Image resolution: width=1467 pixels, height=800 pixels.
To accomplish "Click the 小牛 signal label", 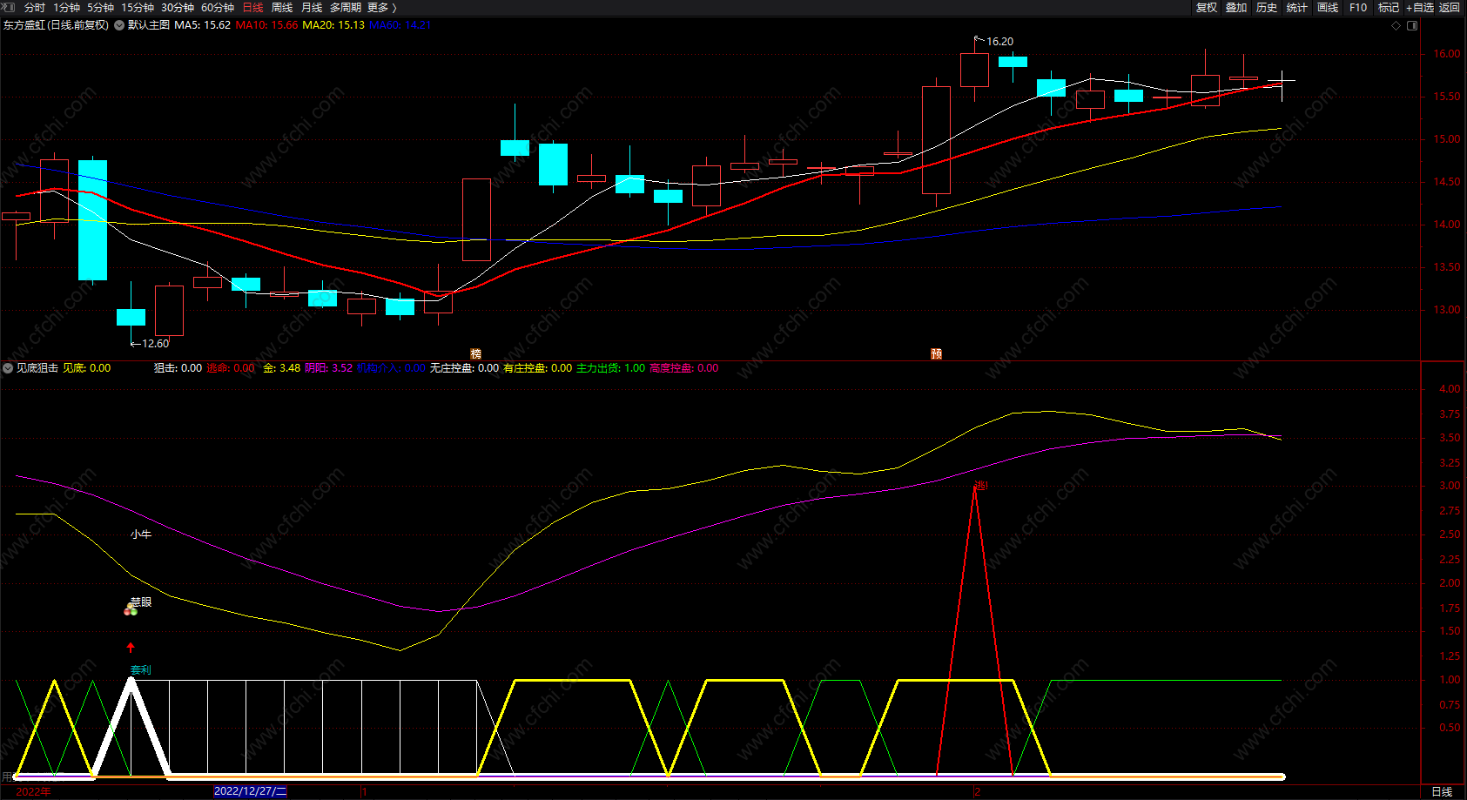I will point(140,534).
